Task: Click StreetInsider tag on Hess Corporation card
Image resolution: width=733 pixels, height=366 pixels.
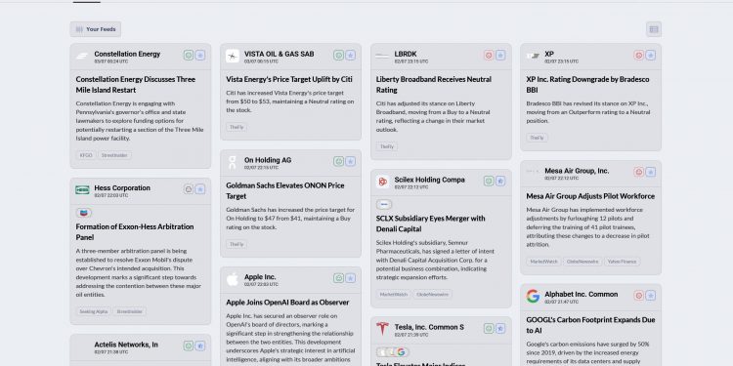Action: pos(129,311)
